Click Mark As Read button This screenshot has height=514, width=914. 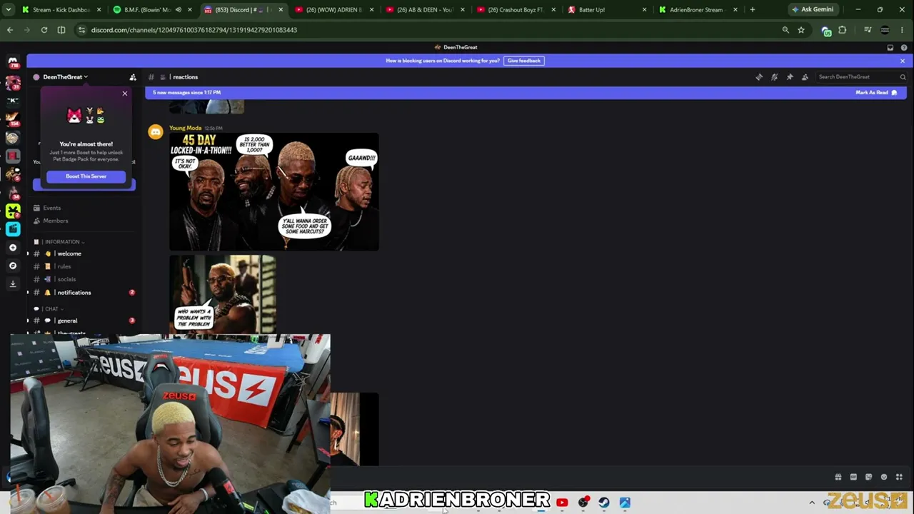click(876, 93)
